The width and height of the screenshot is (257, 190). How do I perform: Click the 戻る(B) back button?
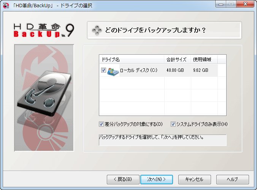point(123,179)
